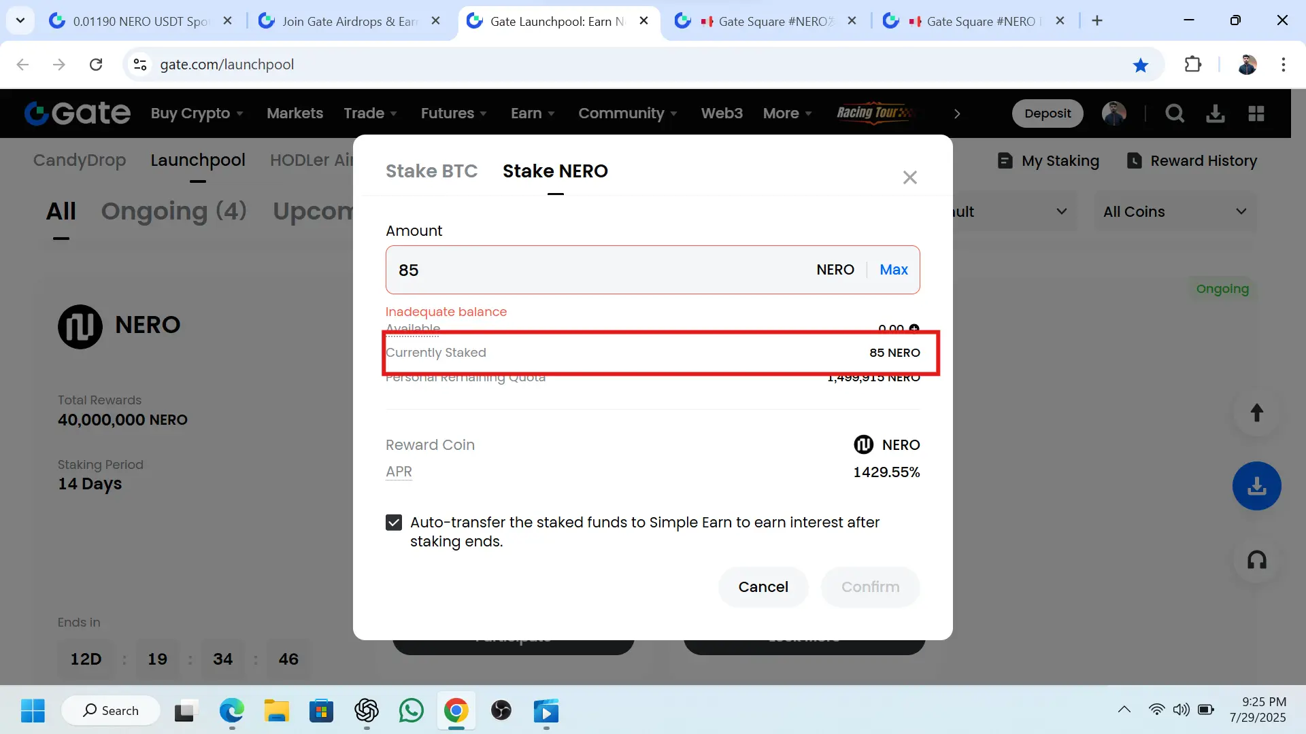This screenshot has height=734, width=1306.
Task: Open My Staking
Action: (x=1048, y=161)
